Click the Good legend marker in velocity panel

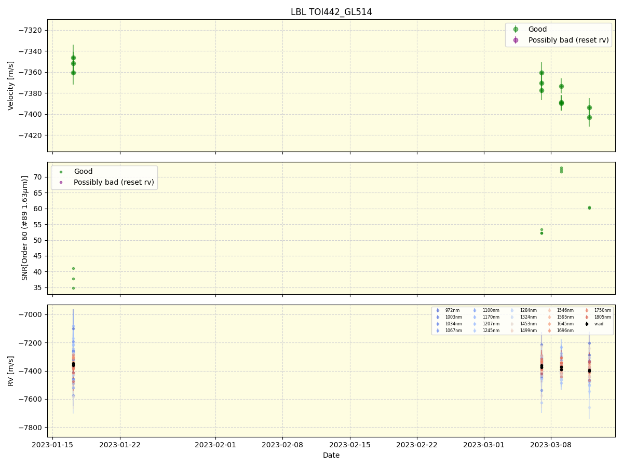pos(516,30)
